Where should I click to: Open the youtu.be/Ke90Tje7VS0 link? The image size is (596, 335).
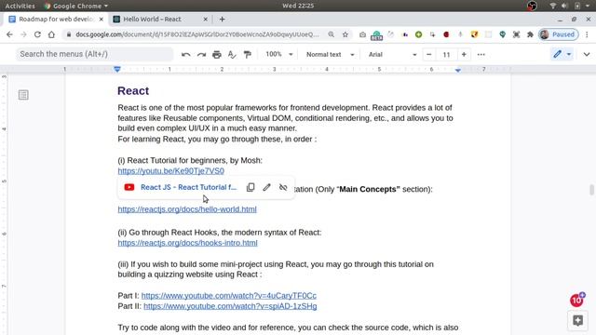171,171
